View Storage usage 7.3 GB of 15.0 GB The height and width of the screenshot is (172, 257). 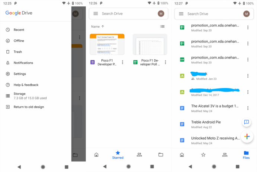(x=35, y=96)
